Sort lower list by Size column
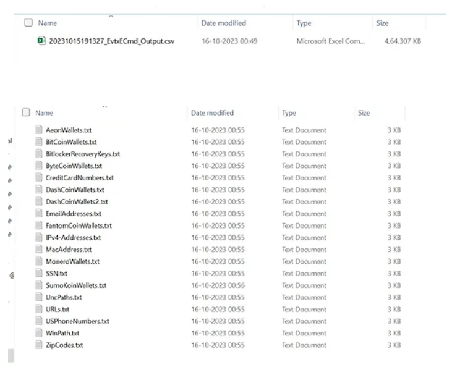 363,113
